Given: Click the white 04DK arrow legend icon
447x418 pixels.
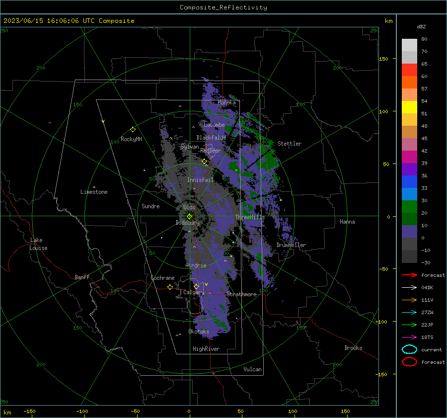Looking at the screenshot, I should (x=409, y=288).
